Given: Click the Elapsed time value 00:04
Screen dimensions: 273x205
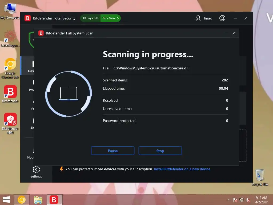Looking at the screenshot, I should tap(223, 88).
